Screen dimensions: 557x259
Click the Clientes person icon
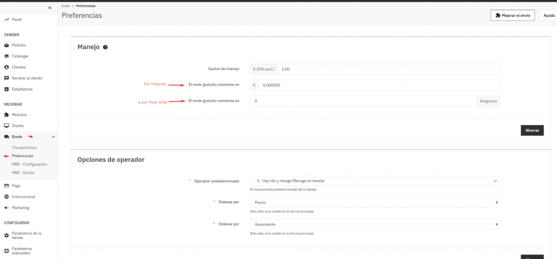[6, 67]
